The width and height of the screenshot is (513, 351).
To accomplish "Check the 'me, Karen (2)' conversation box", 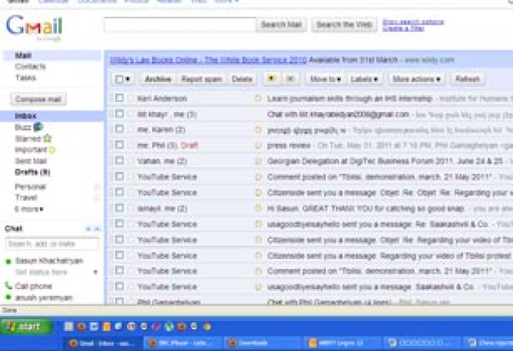I will 119,129.
